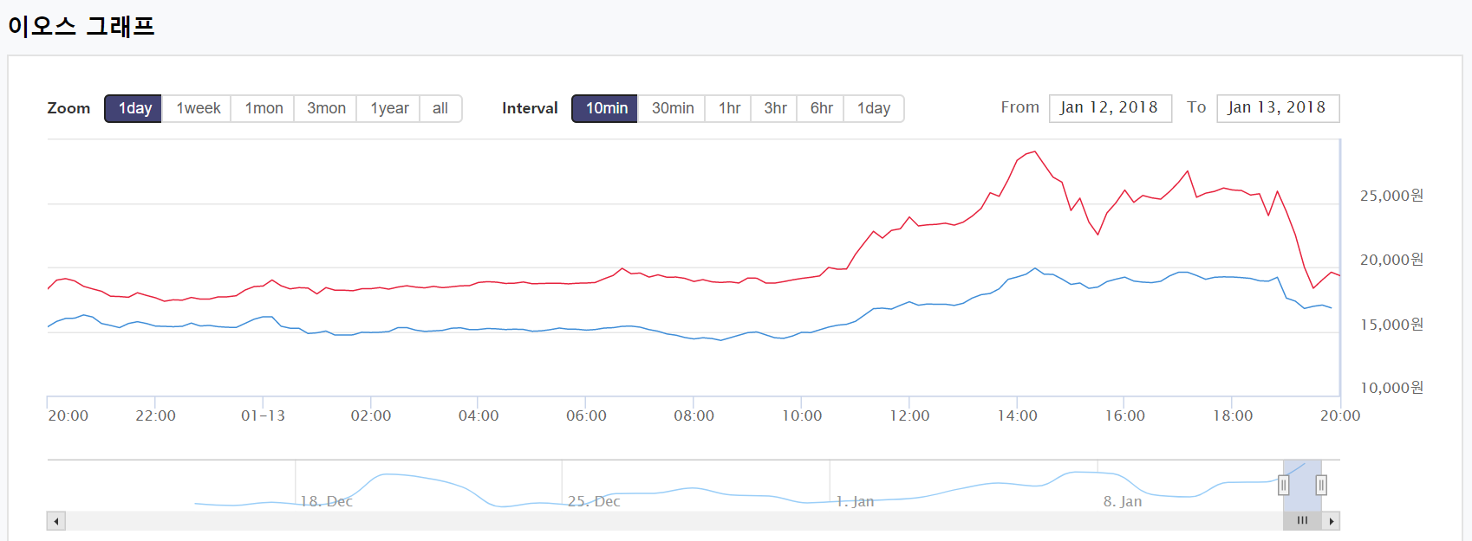Viewport: 1472px width, 541px height.
Task: Click the 14:00 x-axis label
Action: (x=1017, y=415)
